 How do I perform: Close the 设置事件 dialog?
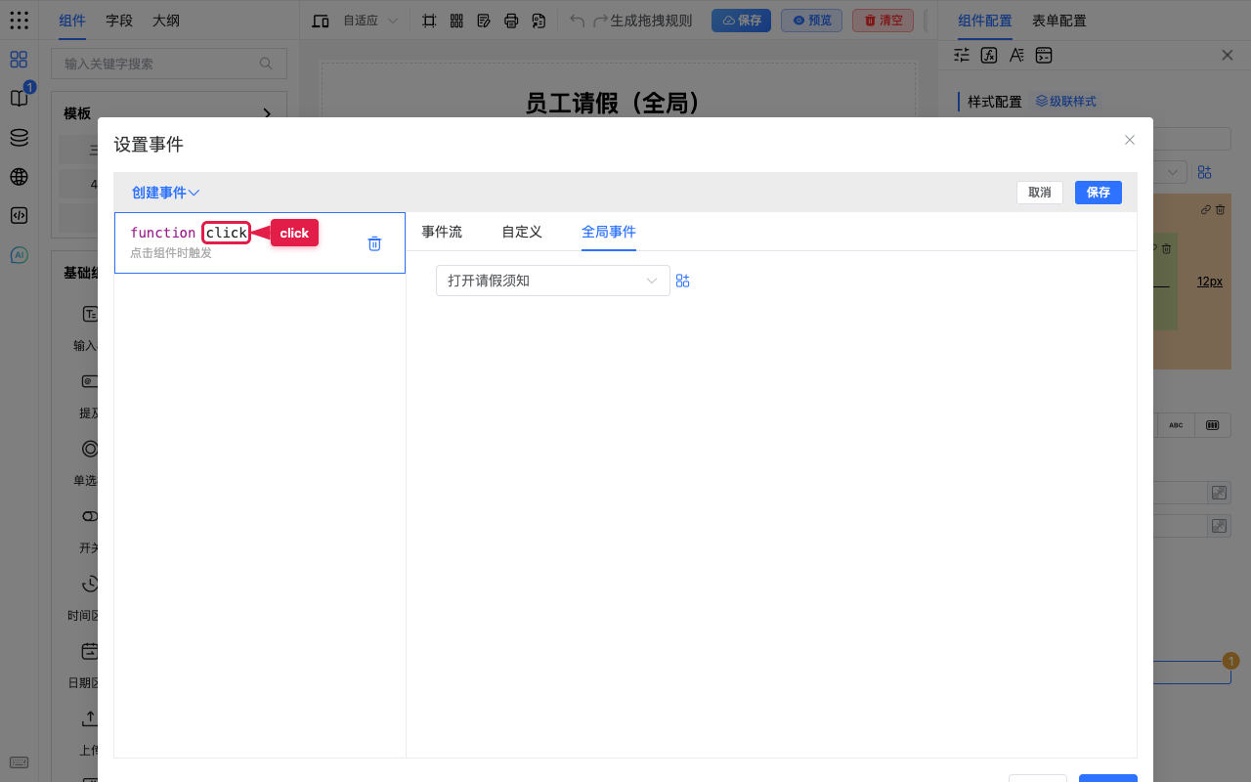[1130, 140]
